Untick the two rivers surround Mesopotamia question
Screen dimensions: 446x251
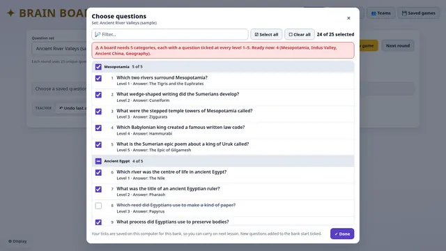(98, 78)
